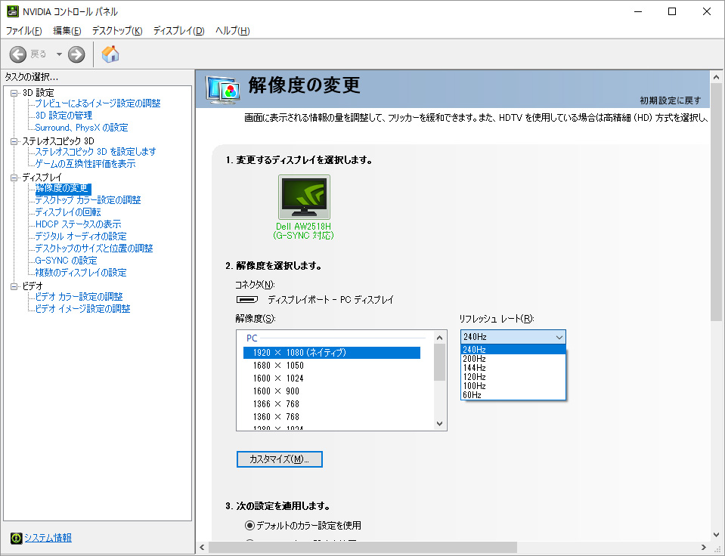The height and width of the screenshot is (556, 725).
Task: Click the NVIDIA app icon in title bar
Action: tap(12, 11)
